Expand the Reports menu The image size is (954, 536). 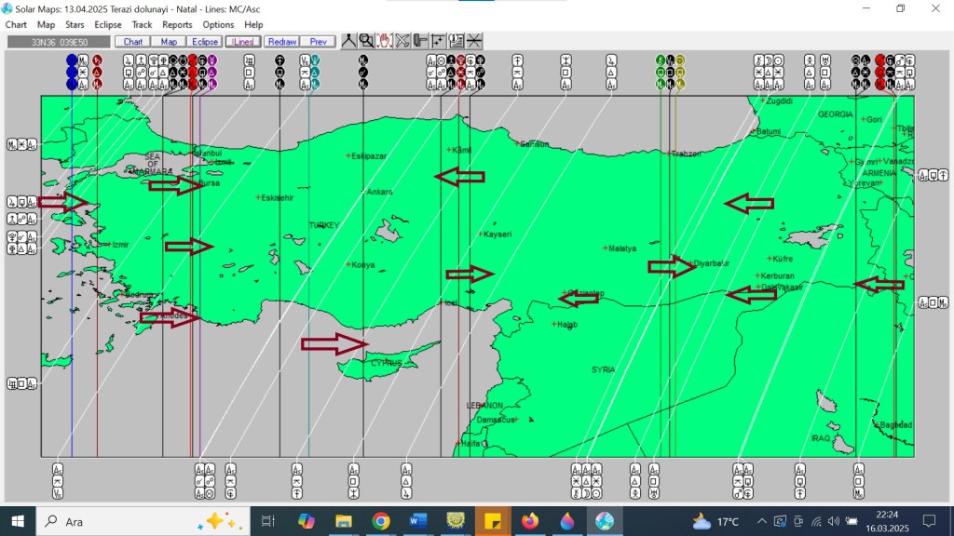tap(177, 25)
